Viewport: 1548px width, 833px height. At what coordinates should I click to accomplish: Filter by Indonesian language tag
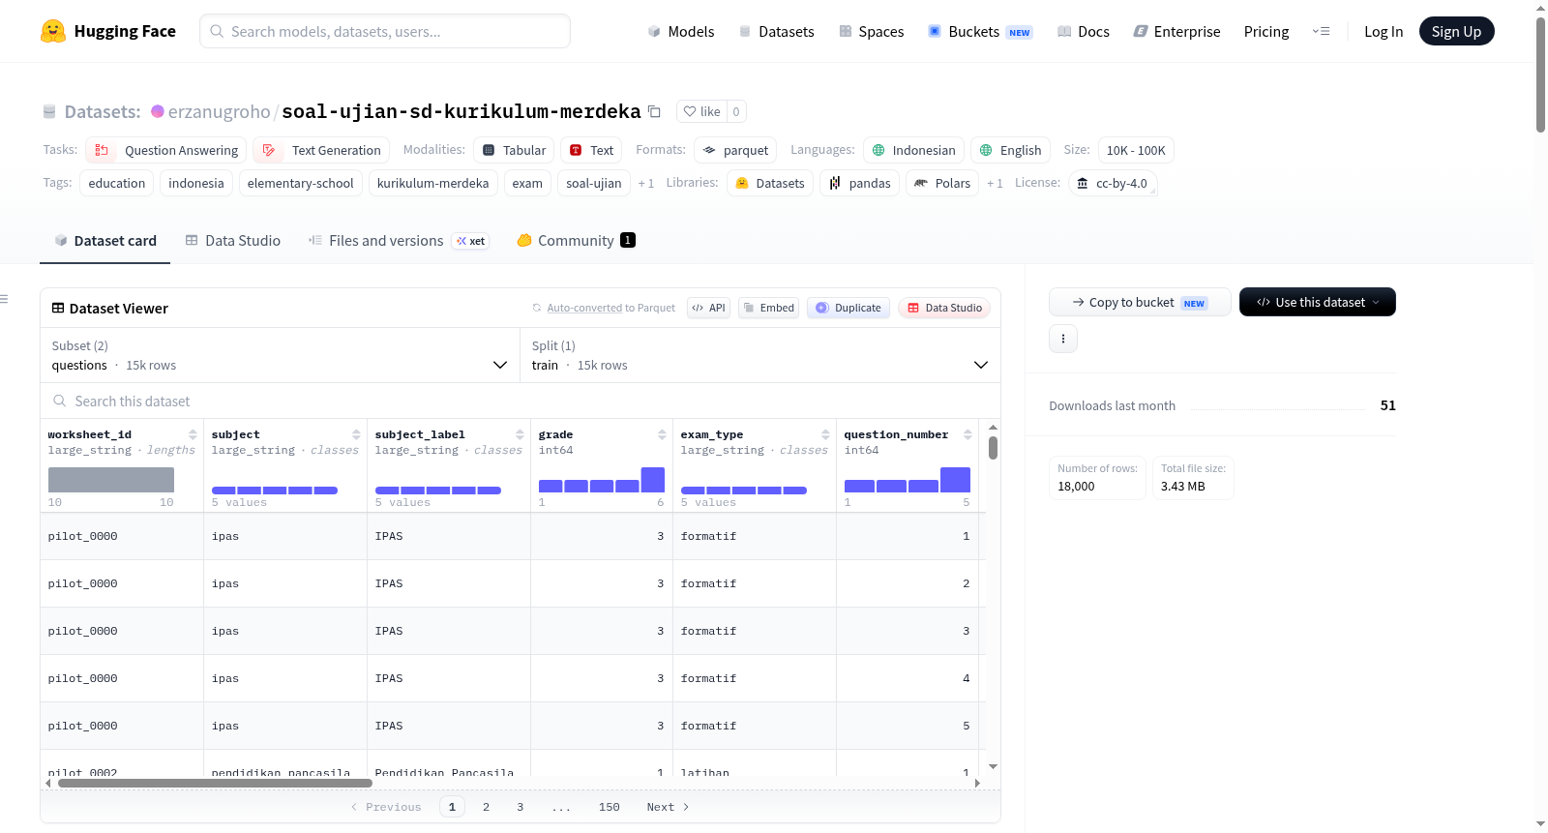(913, 150)
